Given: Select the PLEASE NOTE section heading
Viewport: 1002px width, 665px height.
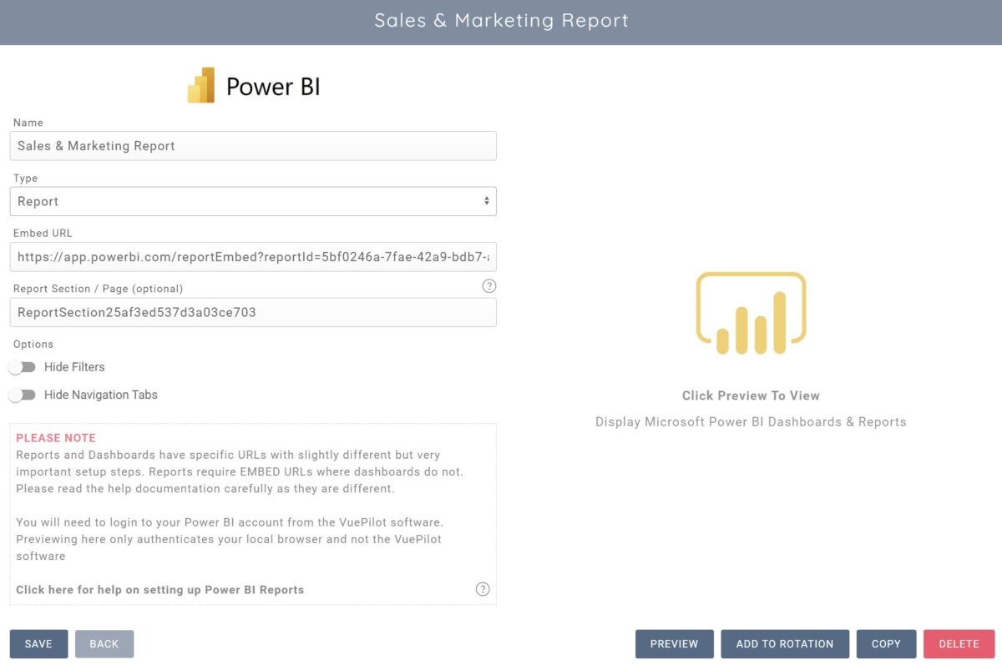Looking at the screenshot, I should tap(56, 437).
